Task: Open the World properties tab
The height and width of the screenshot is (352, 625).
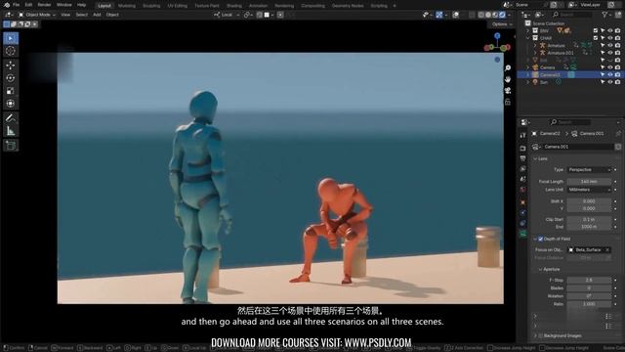Action: click(x=523, y=190)
